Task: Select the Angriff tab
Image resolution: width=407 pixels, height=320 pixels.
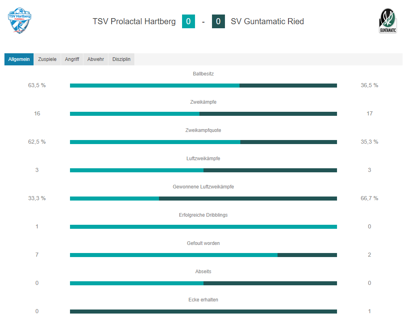Action: click(x=72, y=59)
